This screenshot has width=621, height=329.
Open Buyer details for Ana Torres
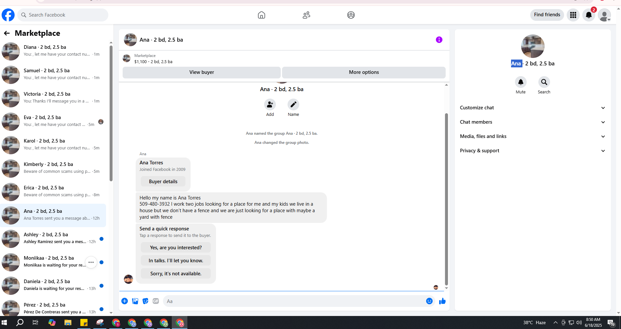(x=163, y=182)
